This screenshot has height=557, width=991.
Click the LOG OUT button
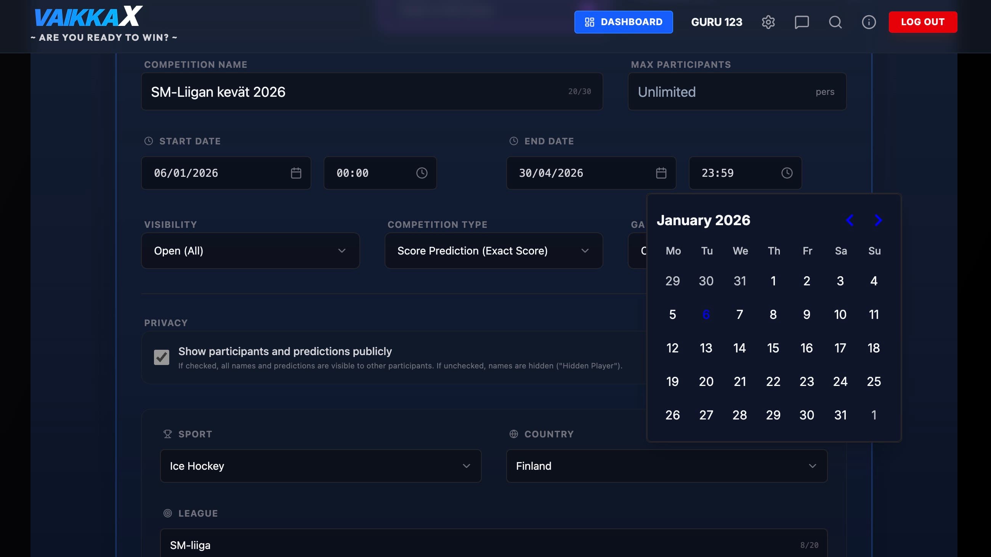tap(923, 22)
